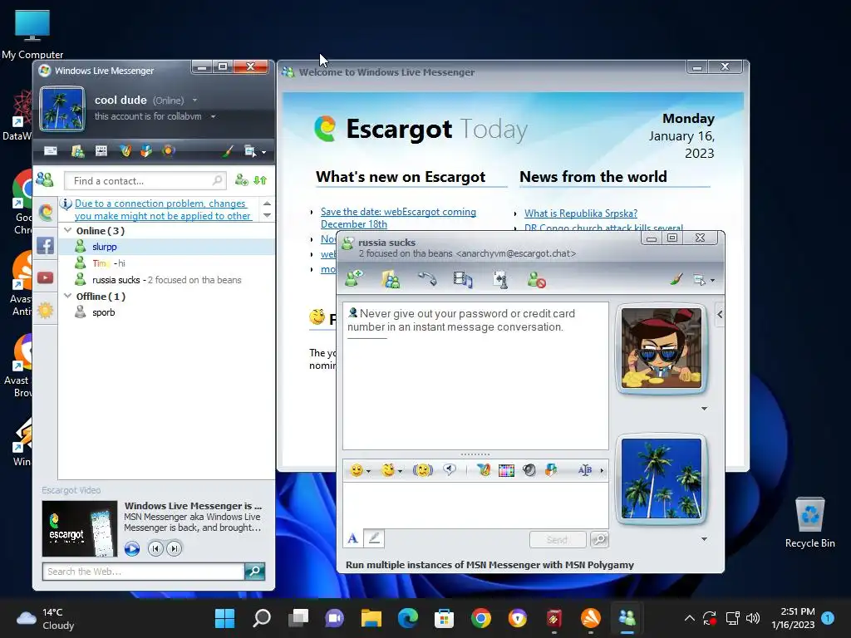
Task: Open the personal message dropdown arrow
Action: (x=214, y=116)
